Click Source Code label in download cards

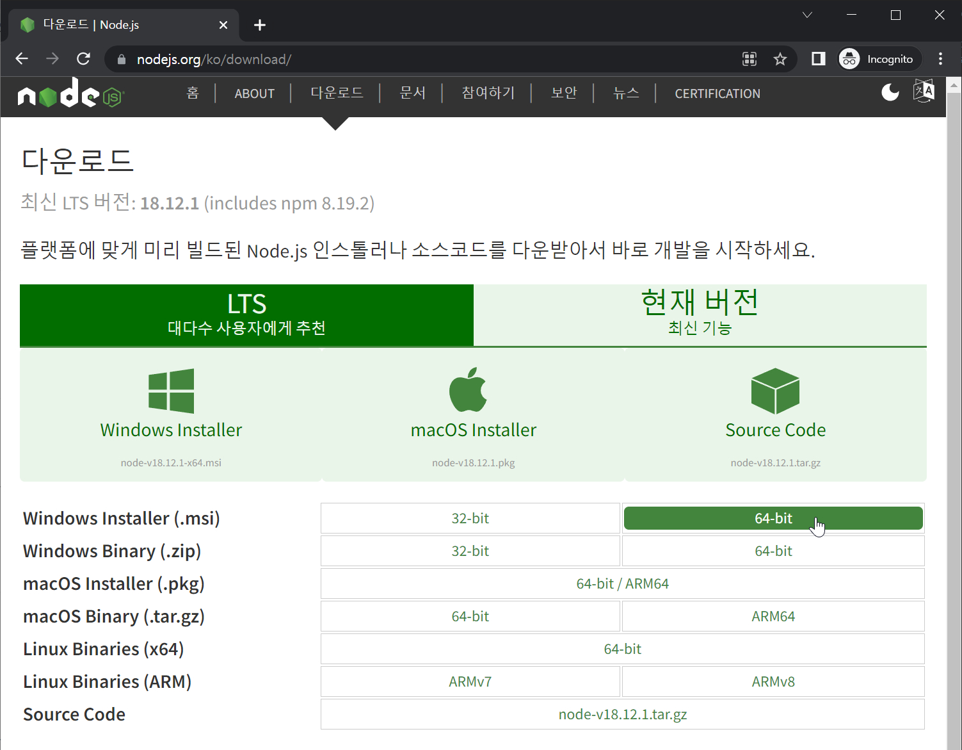[775, 430]
